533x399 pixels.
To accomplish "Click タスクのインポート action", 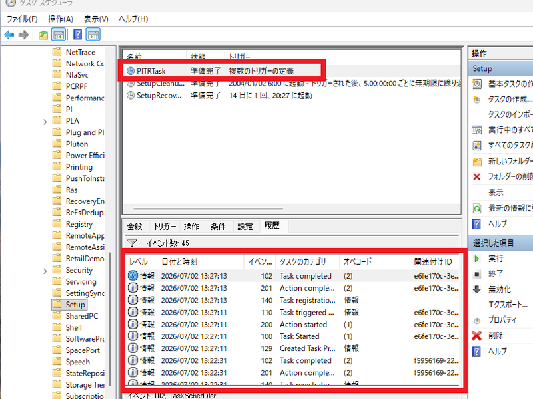I will [510, 114].
